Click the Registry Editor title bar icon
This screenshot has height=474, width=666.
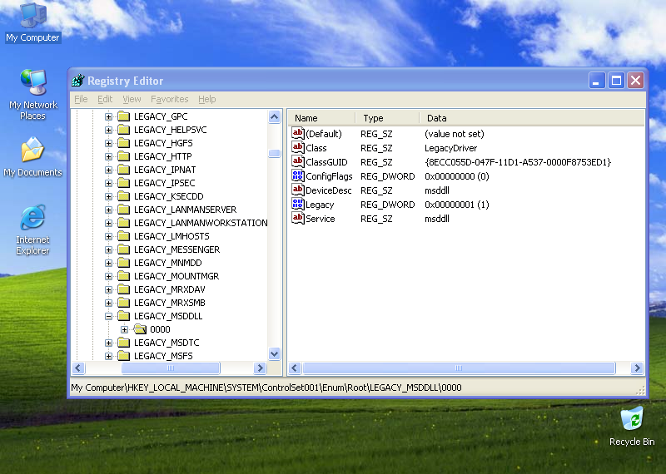77,80
